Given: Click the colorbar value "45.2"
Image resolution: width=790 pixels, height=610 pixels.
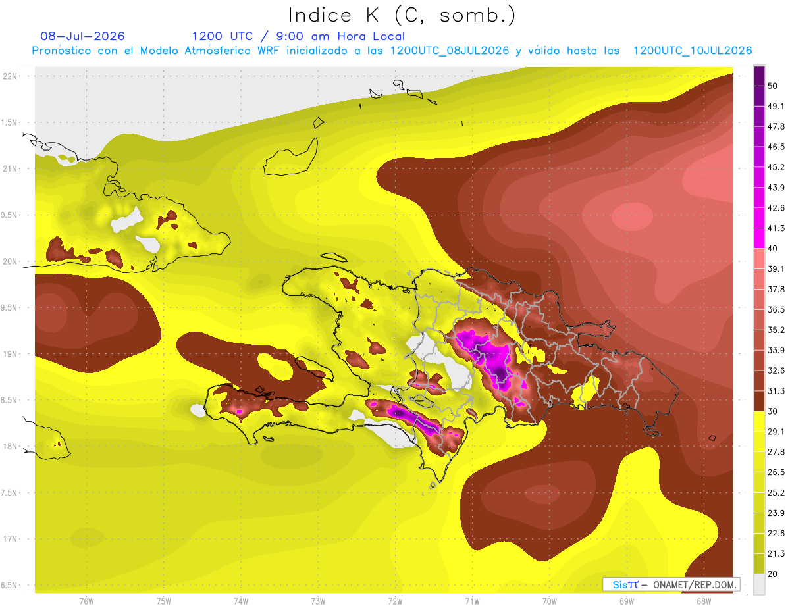Looking at the screenshot, I should pyautogui.click(x=777, y=167).
